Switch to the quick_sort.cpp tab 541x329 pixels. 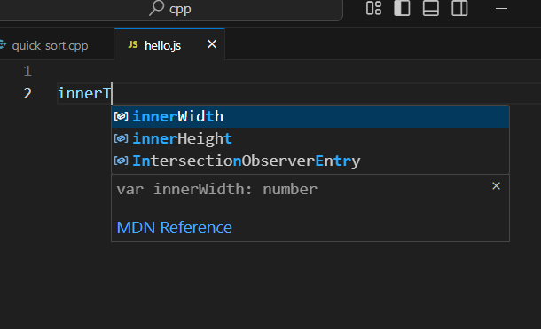(50, 45)
